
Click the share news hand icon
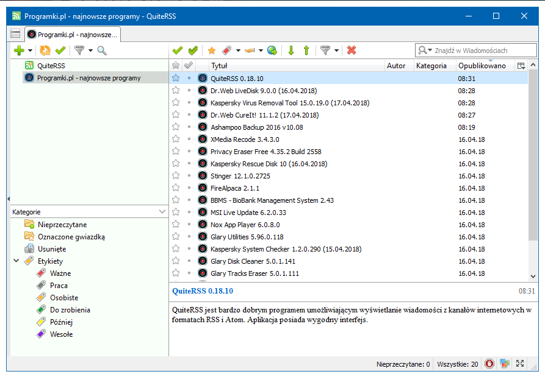pyautogui.click(x=250, y=51)
